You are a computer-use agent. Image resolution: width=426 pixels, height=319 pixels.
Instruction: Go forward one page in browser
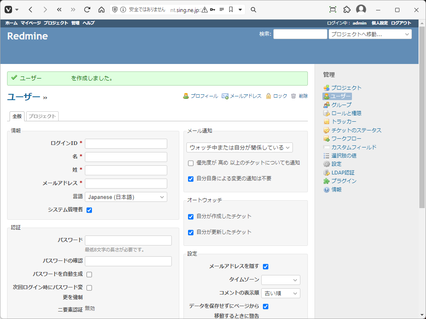pos(45,10)
